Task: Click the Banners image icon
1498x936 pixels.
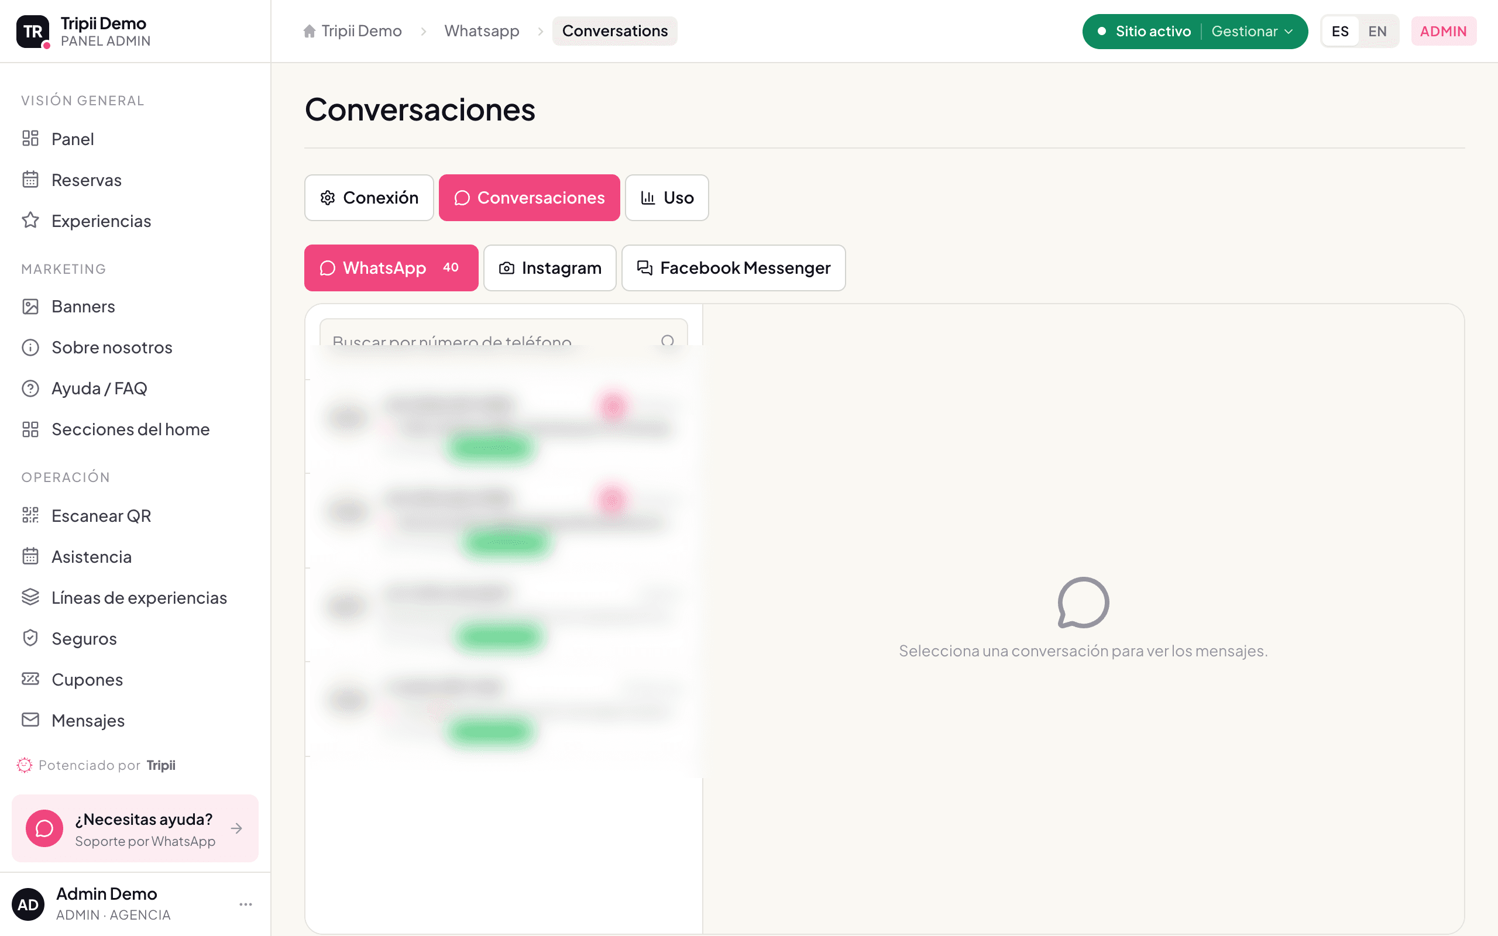Action: tap(30, 307)
